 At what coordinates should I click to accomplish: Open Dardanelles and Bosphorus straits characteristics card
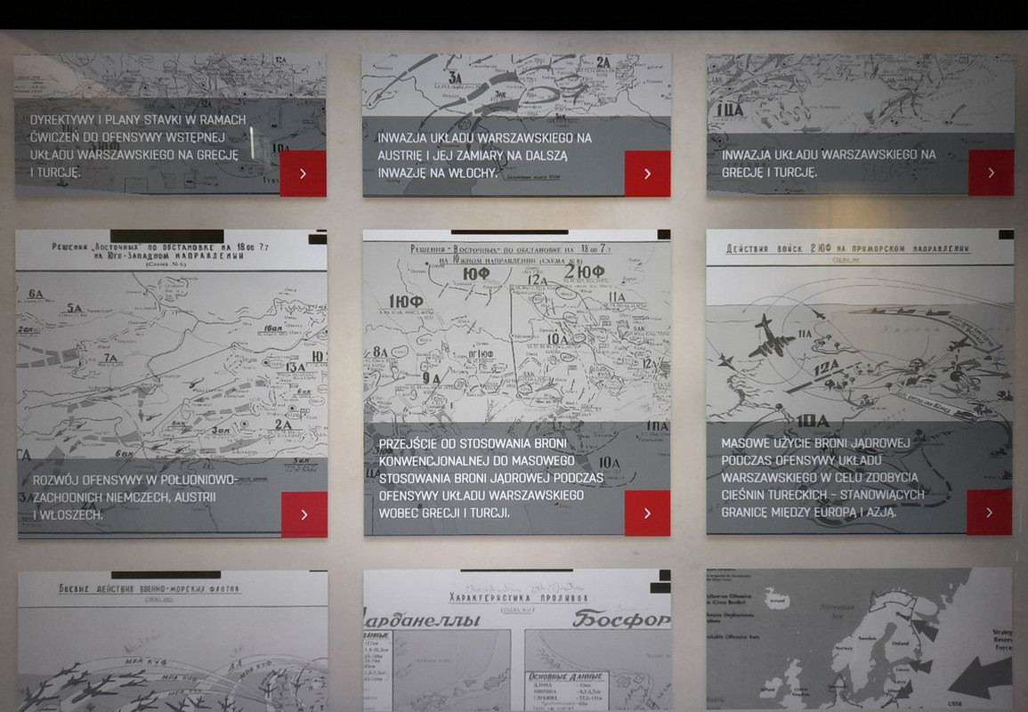[x=517, y=640]
